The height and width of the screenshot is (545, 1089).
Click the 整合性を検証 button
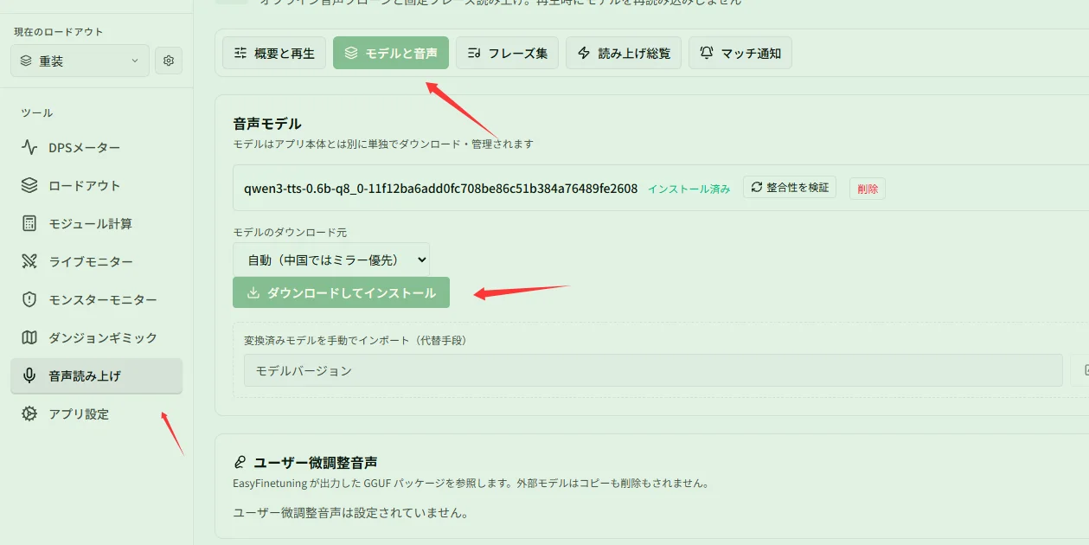790,187
